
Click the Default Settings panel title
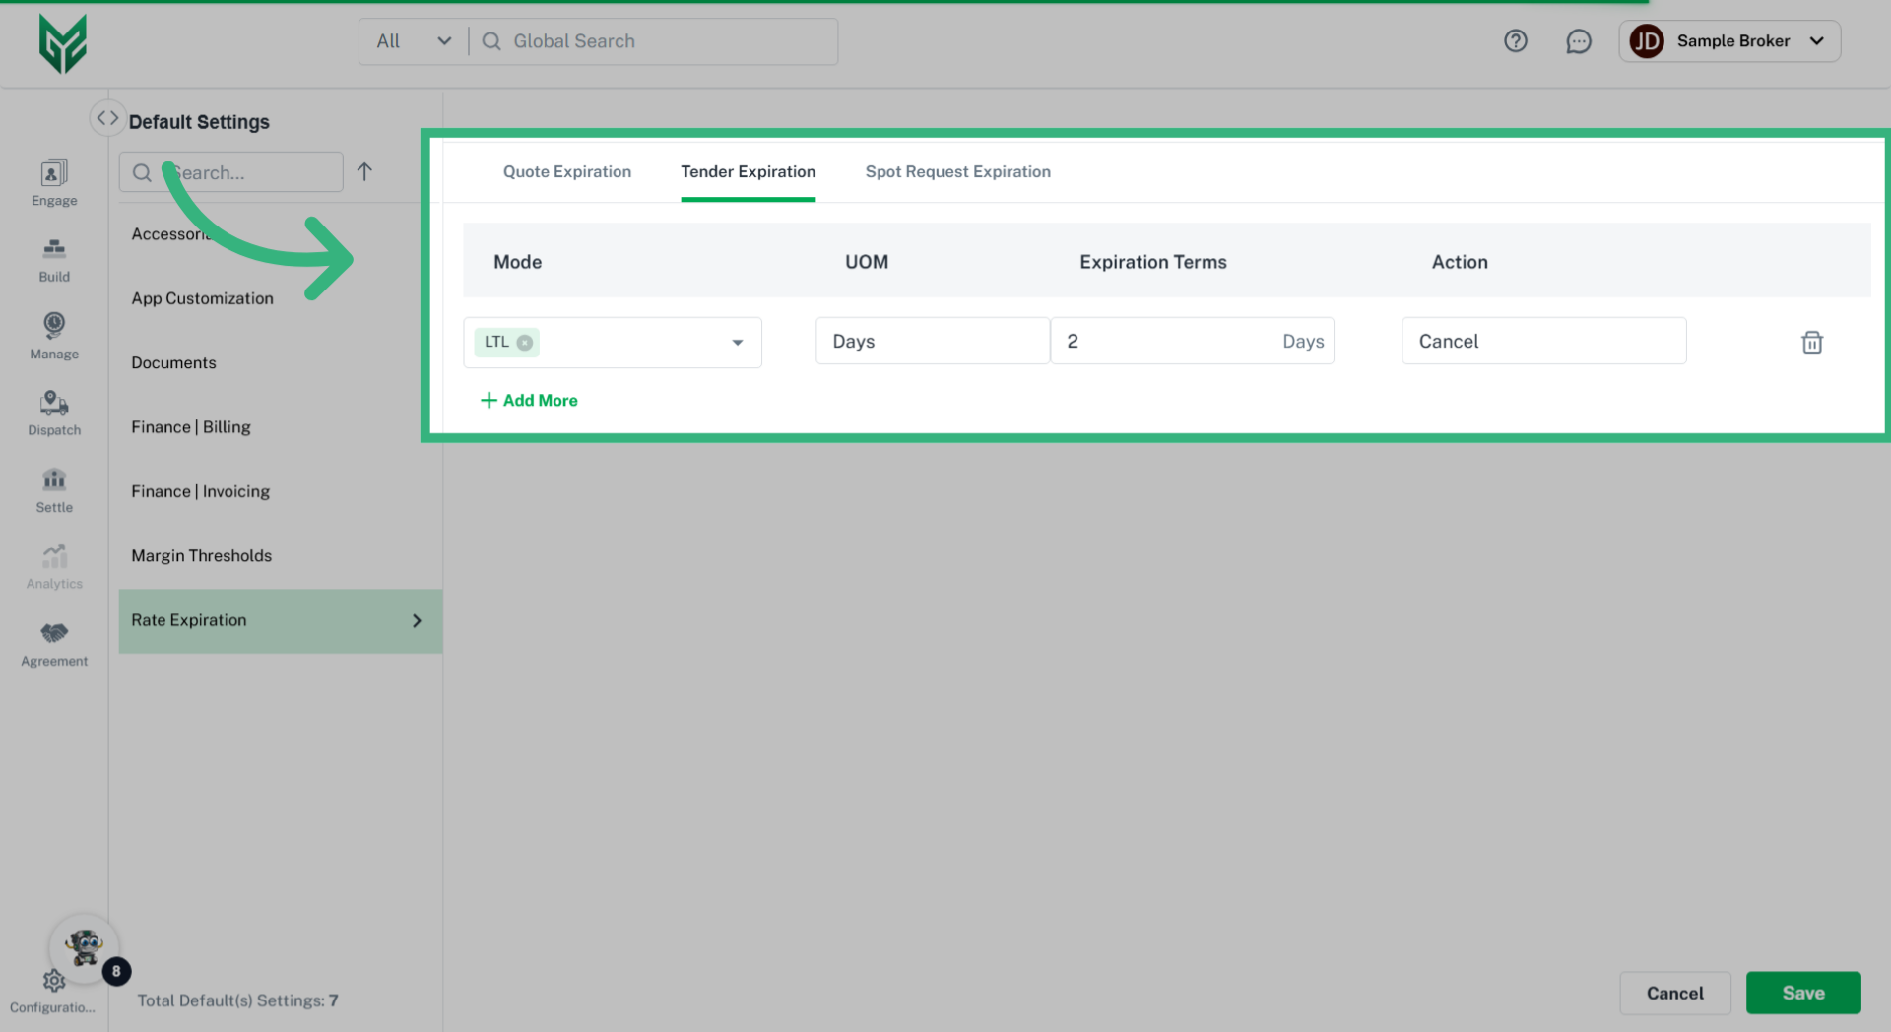tap(199, 122)
